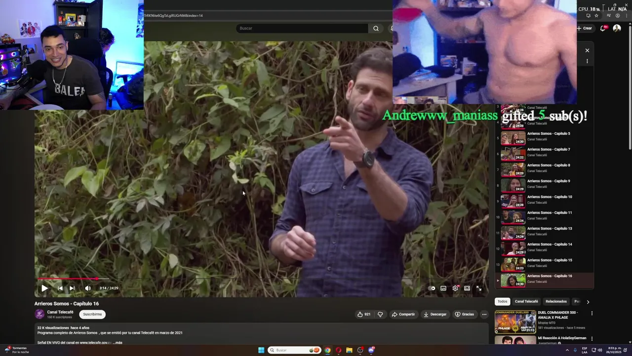
Task: Switch to theater mode view
Action: pyautogui.click(x=467, y=288)
